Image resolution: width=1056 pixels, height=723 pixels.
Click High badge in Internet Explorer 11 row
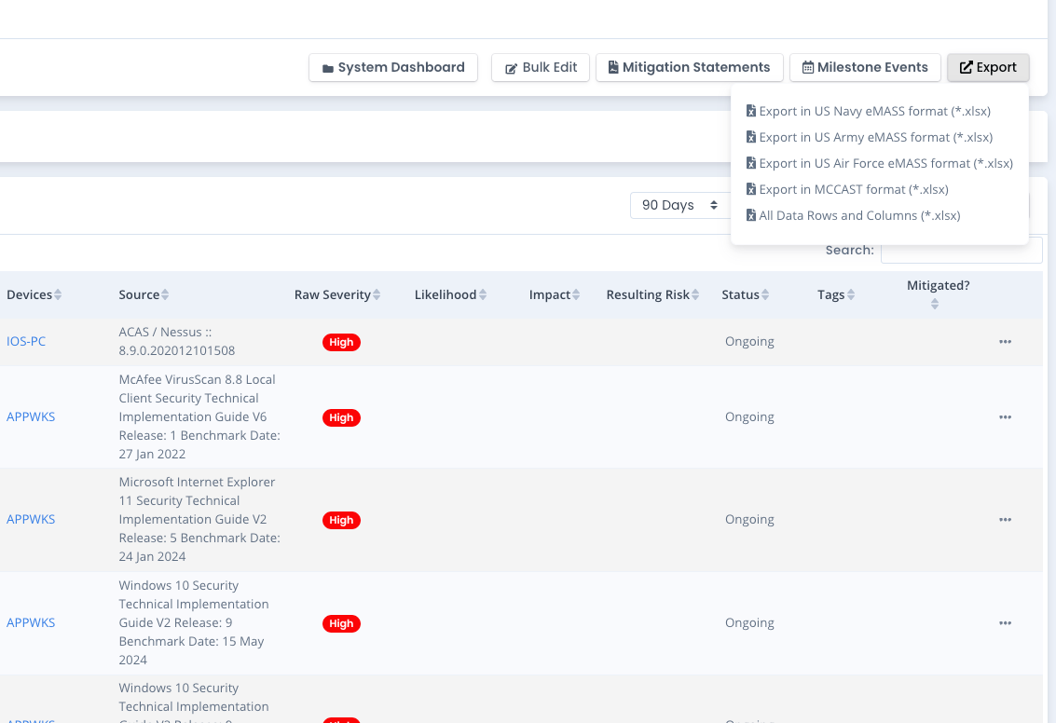coord(341,520)
